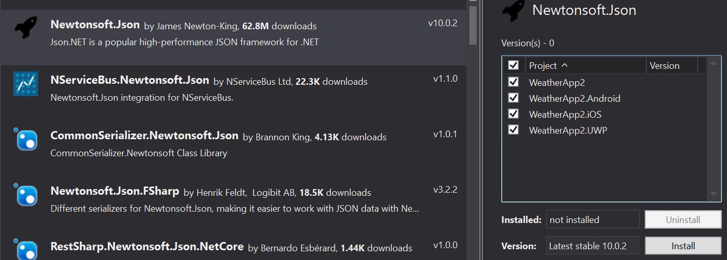Screen dimensions: 727x260
Task: Click the disabled Uninstall button
Action: 683,219
